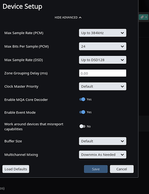Click the Multichannel Mixing label
Viewport: 149px width, 194px height.
click(x=21, y=155)
